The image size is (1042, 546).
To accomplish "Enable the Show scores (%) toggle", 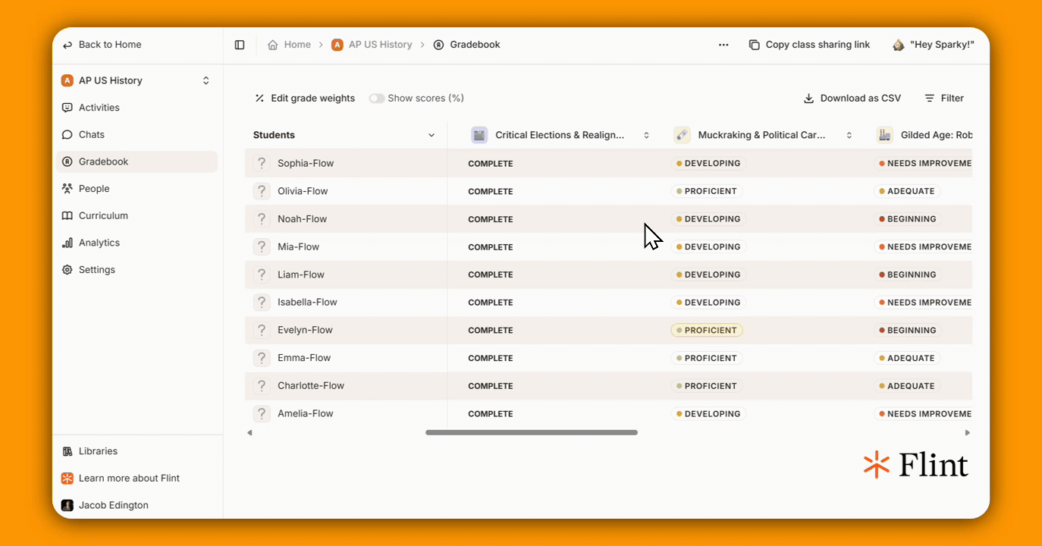I will pos(377,99).
